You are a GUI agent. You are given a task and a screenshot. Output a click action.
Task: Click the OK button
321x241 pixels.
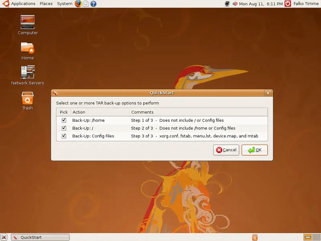(254, 150)
